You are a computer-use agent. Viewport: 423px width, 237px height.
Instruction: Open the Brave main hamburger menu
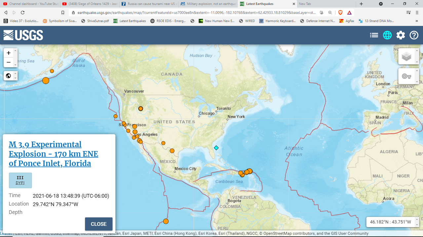click(x=417, y=13)
